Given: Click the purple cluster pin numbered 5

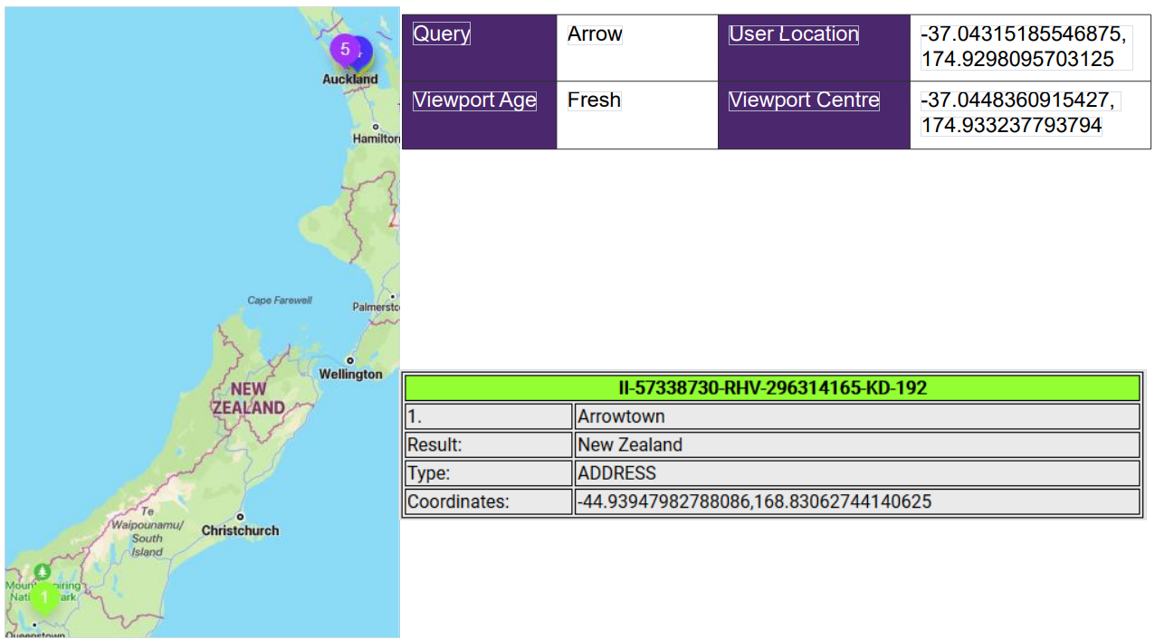Looking at the screenshot, I should click(344, 49).
